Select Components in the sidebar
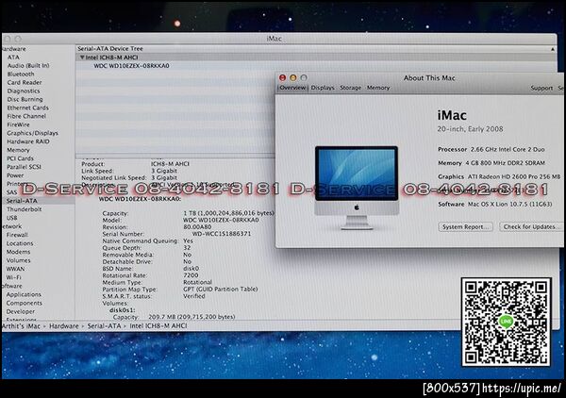This screenshot has height=398, width=566. (24, 303)
